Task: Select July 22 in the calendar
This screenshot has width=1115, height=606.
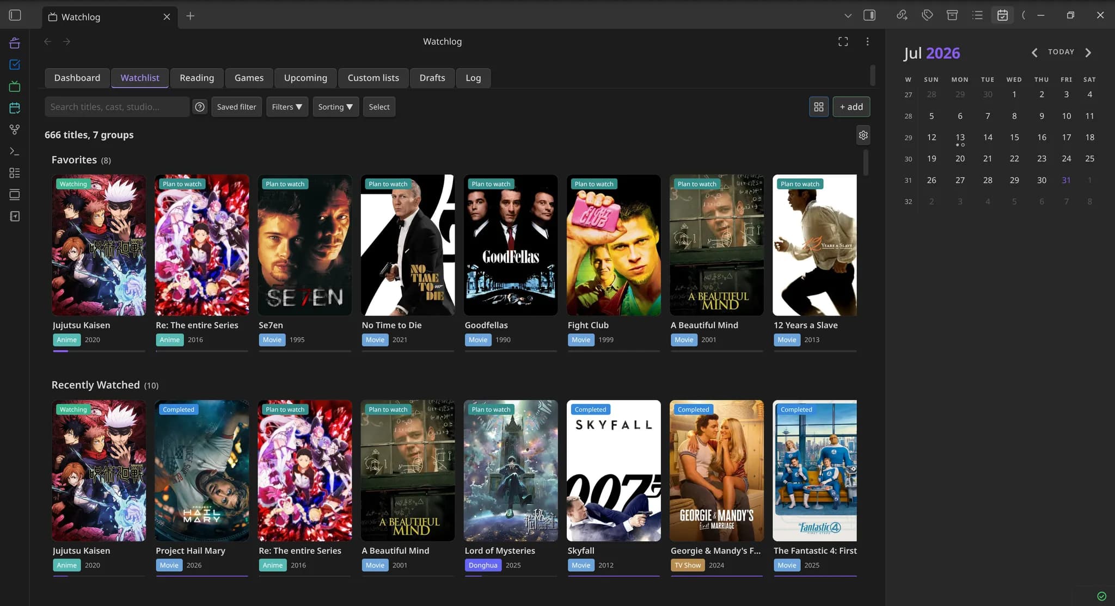Action: tap(1014, 159)
